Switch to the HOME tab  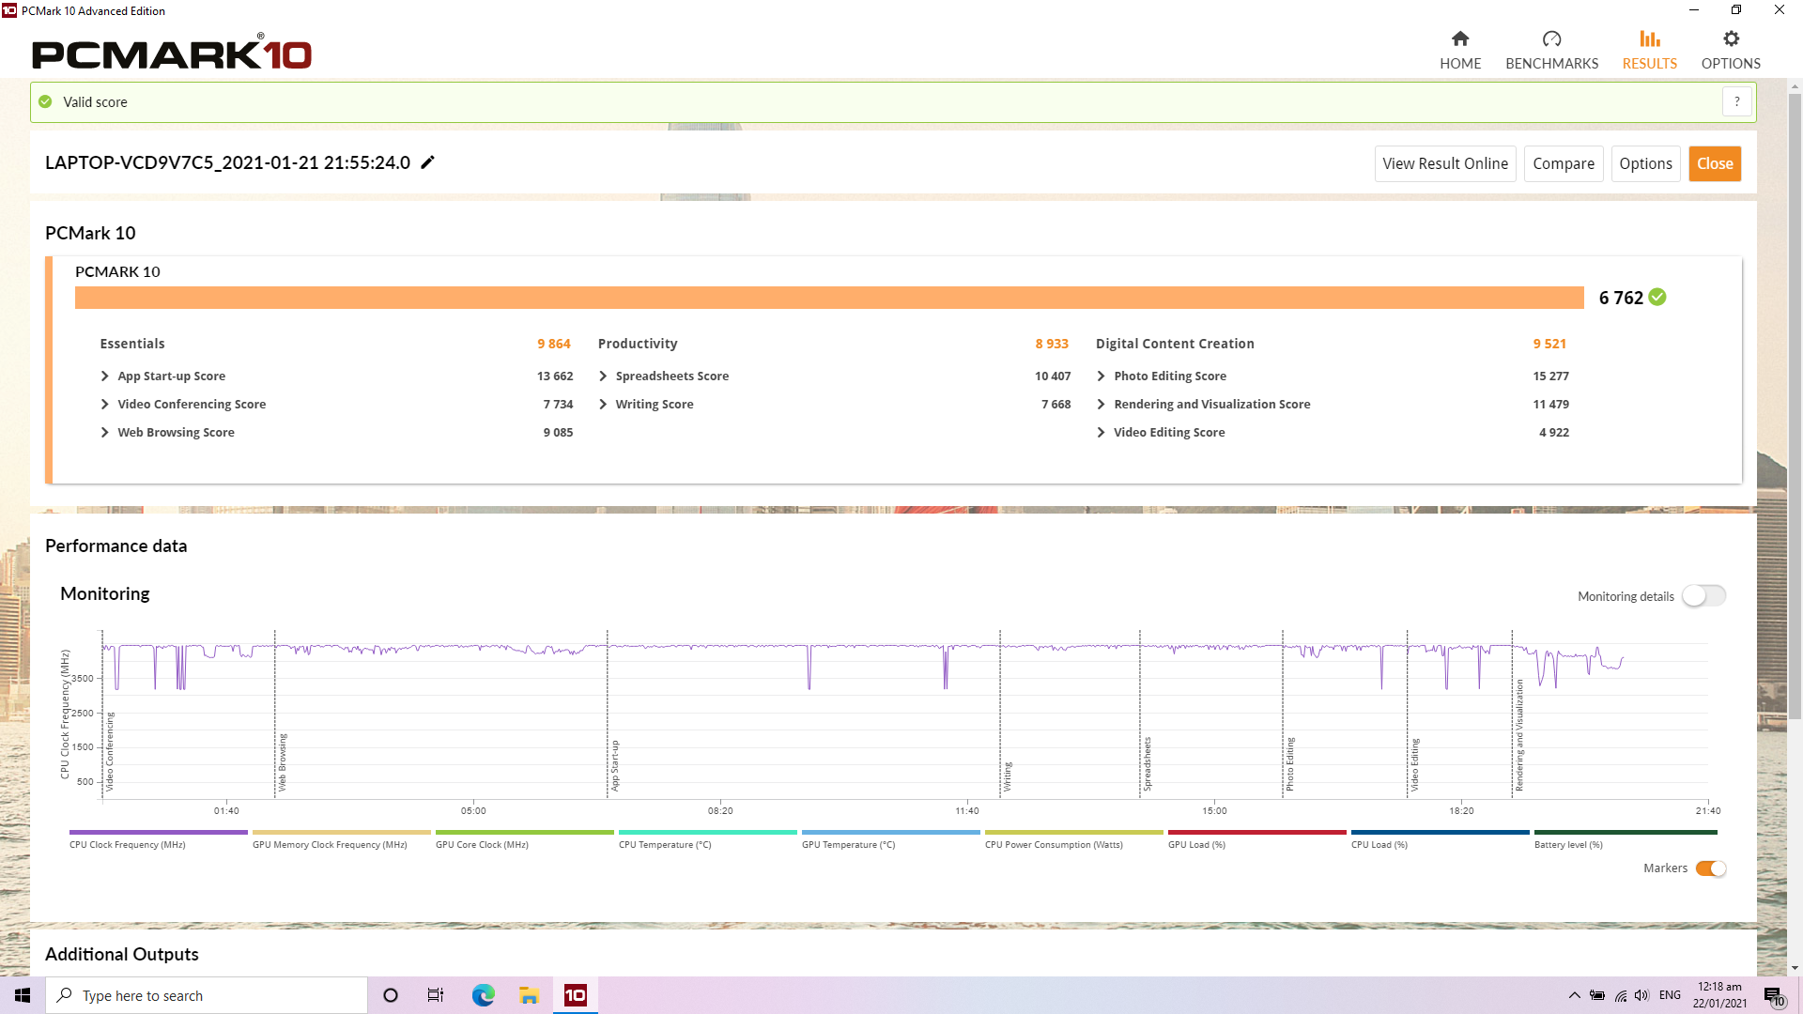click(x=1460, y=63)
